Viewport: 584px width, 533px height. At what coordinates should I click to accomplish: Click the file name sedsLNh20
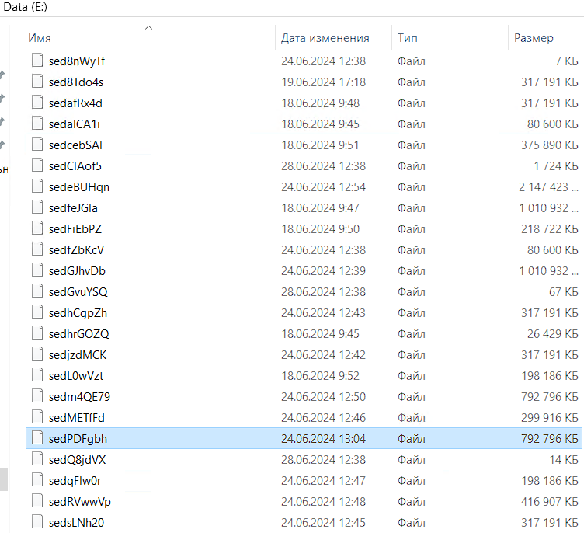pyautogui.click(x=76, y=522)
